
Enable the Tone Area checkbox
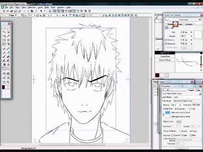click(173, 126)
